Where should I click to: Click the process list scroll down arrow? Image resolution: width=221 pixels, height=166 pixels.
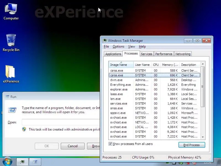point(203,137)
